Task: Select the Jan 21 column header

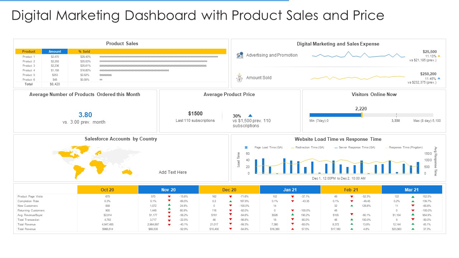Action: 290,190
